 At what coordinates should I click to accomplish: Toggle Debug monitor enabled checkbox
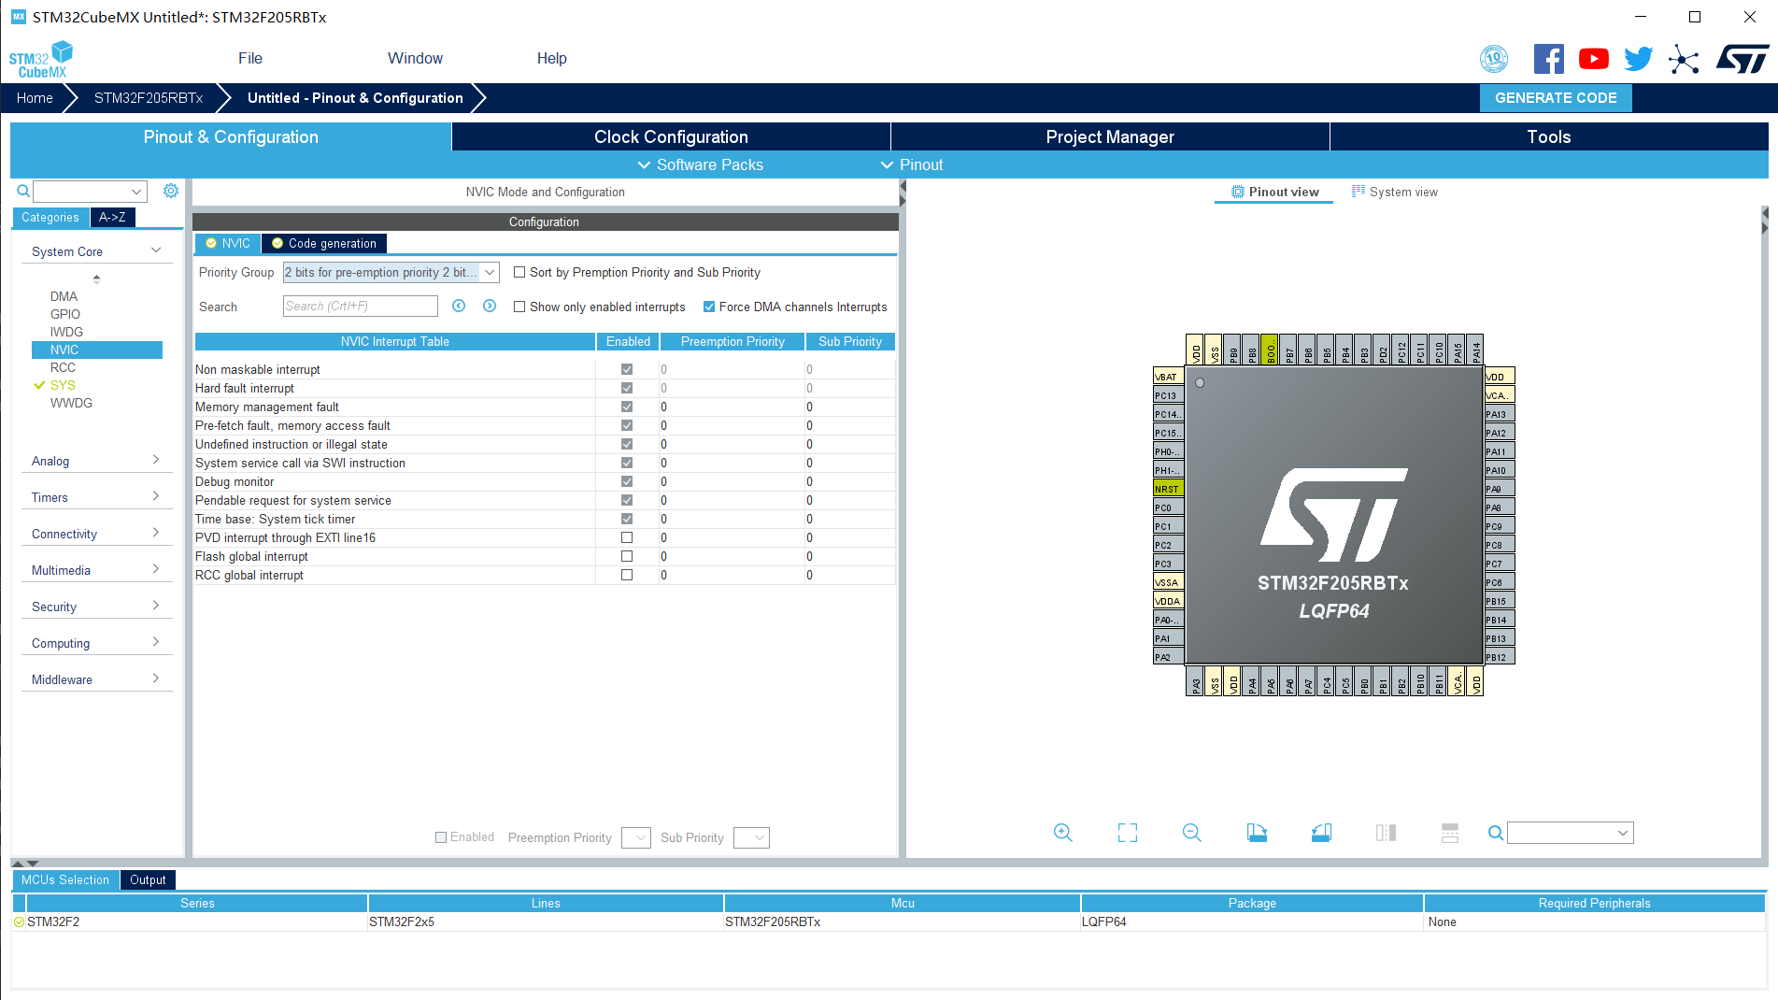tap(627, 481)
